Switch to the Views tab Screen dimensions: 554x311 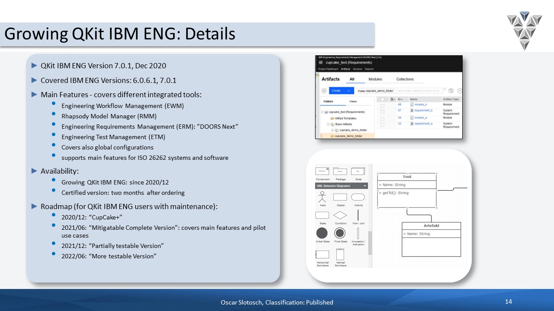353,102
